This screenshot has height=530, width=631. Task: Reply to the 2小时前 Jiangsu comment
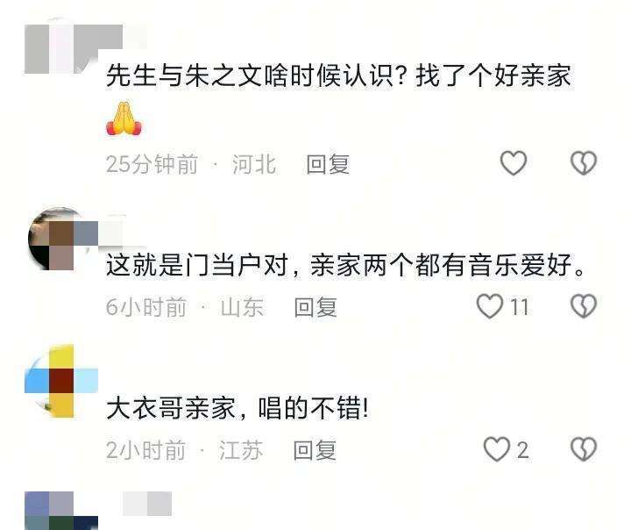pyautogui.click(x=315, y=450)
